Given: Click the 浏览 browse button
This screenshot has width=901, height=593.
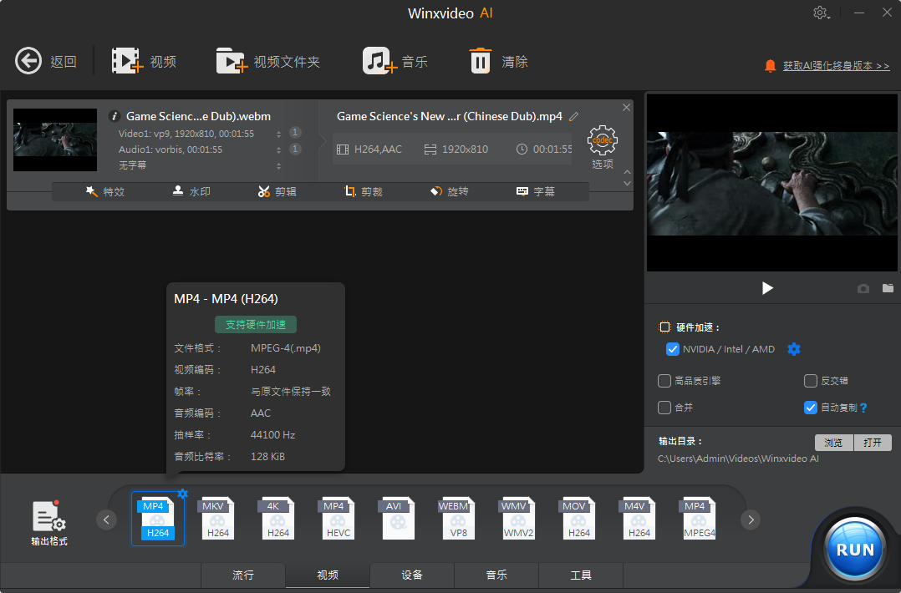Looking at the screenshot, I should (x=833, y=442).
